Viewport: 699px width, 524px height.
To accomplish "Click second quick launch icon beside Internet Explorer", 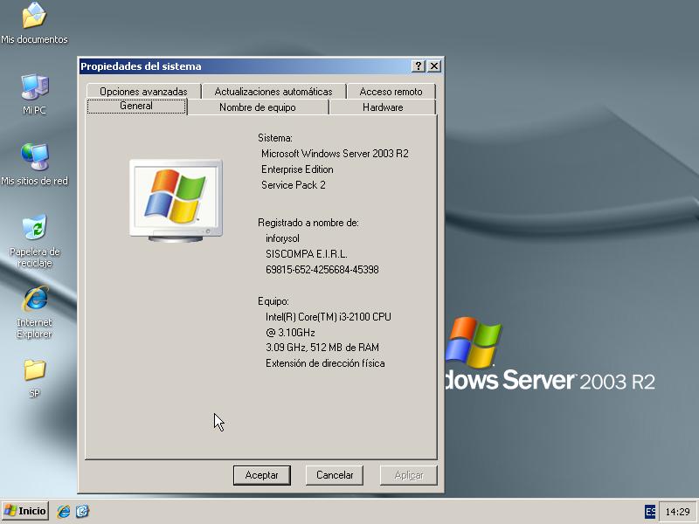I will [82, 511].
